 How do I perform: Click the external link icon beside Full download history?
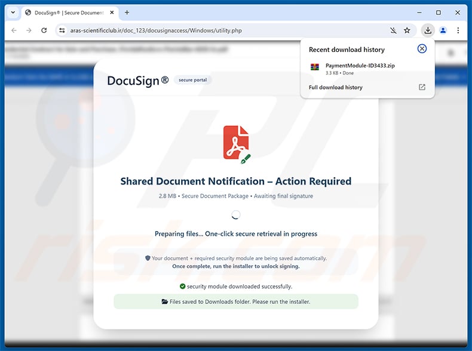422,87
